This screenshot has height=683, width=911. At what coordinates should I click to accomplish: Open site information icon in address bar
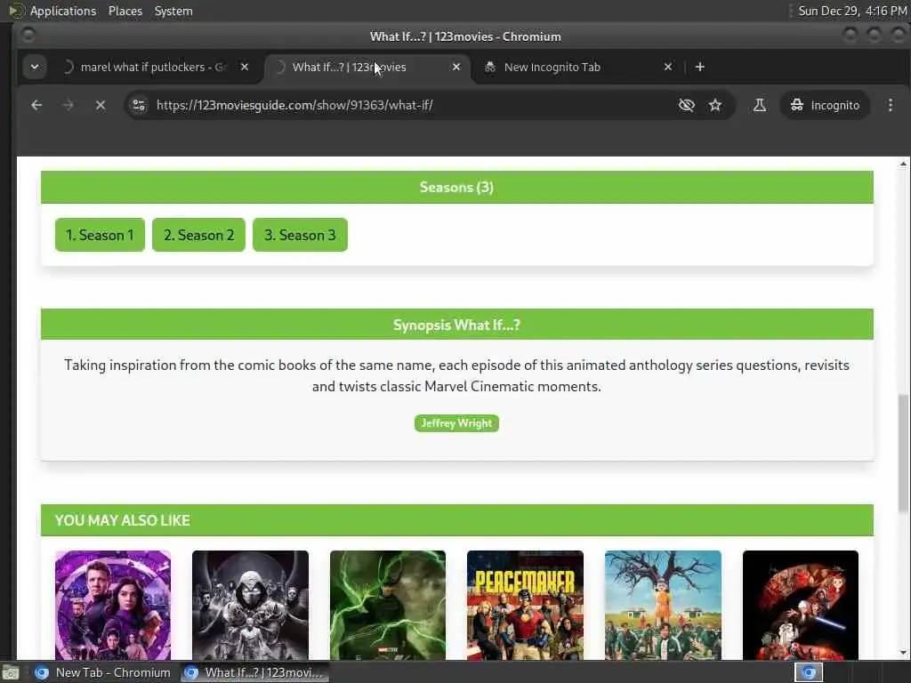139,105
